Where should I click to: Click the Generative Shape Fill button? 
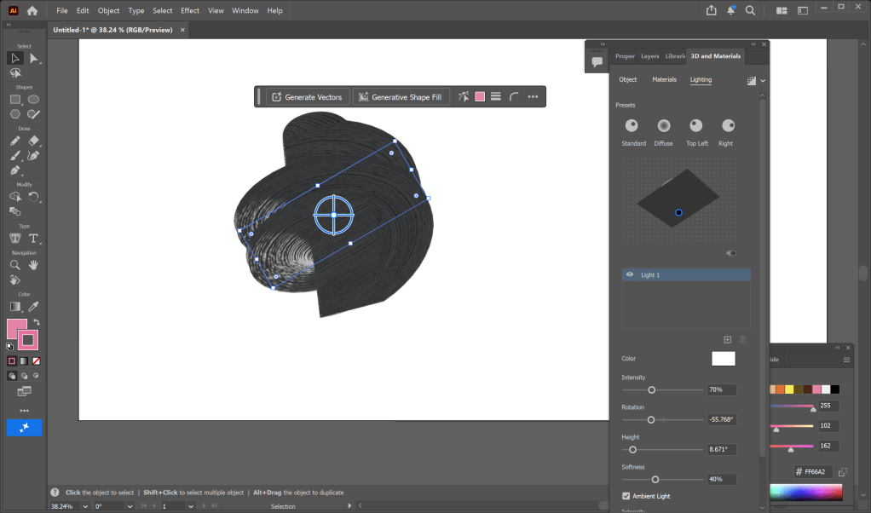click(x=401, y=97)
